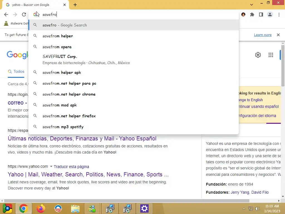Click the network status tray icon
The height and width of the screenshot is (214, 285).
(251, 209)
